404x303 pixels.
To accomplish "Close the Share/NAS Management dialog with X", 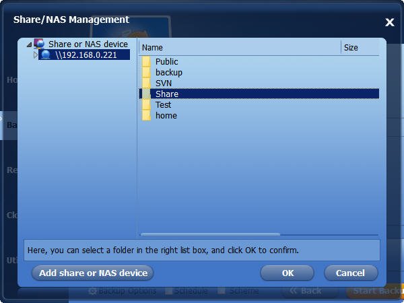I will pyautogui.click(x=390, y=22).
